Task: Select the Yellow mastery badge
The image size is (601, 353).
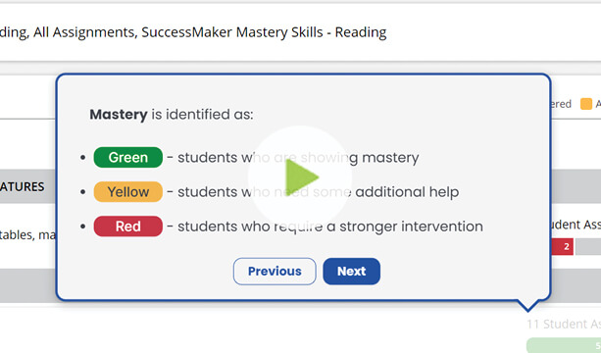Action: [128, 191]
